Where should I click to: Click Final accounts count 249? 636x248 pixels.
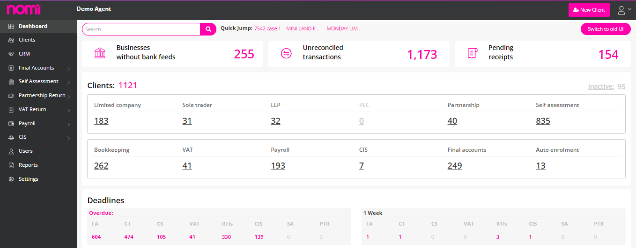pos(455,166)
